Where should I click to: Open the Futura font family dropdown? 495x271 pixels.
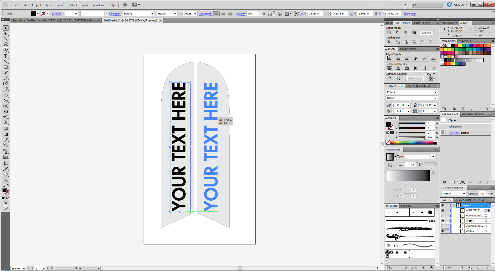(x=436, y=92)
